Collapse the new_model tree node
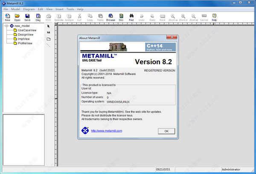 tap(7, 26)
